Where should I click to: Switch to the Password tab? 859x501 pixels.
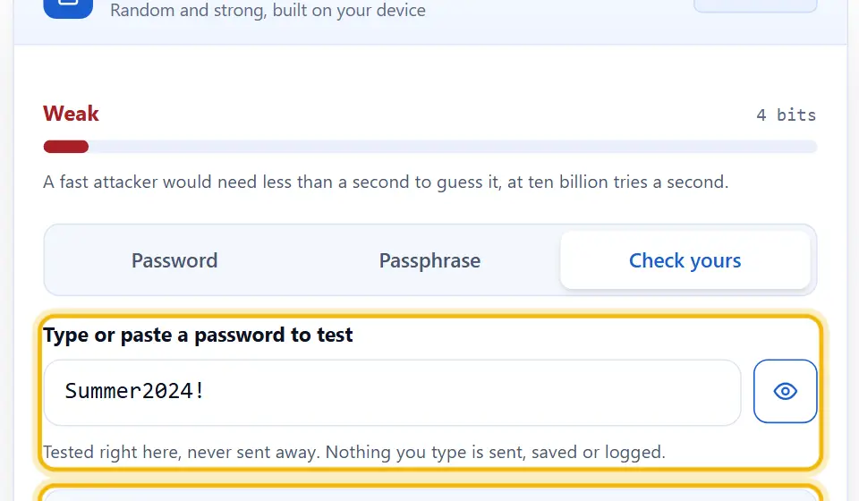(x=174, y=260)
